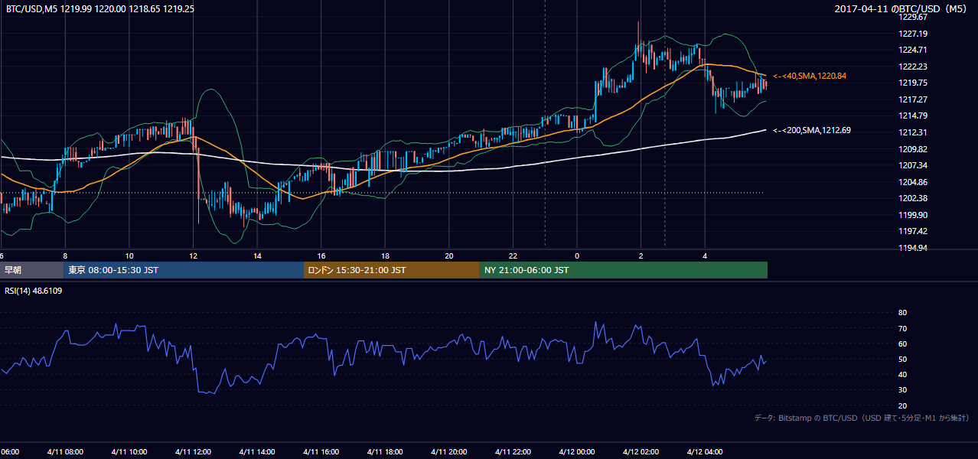This screenshot has width=978, height=459.
Task: Click the 4/11 18:00 date label
Action: point(385,451)
